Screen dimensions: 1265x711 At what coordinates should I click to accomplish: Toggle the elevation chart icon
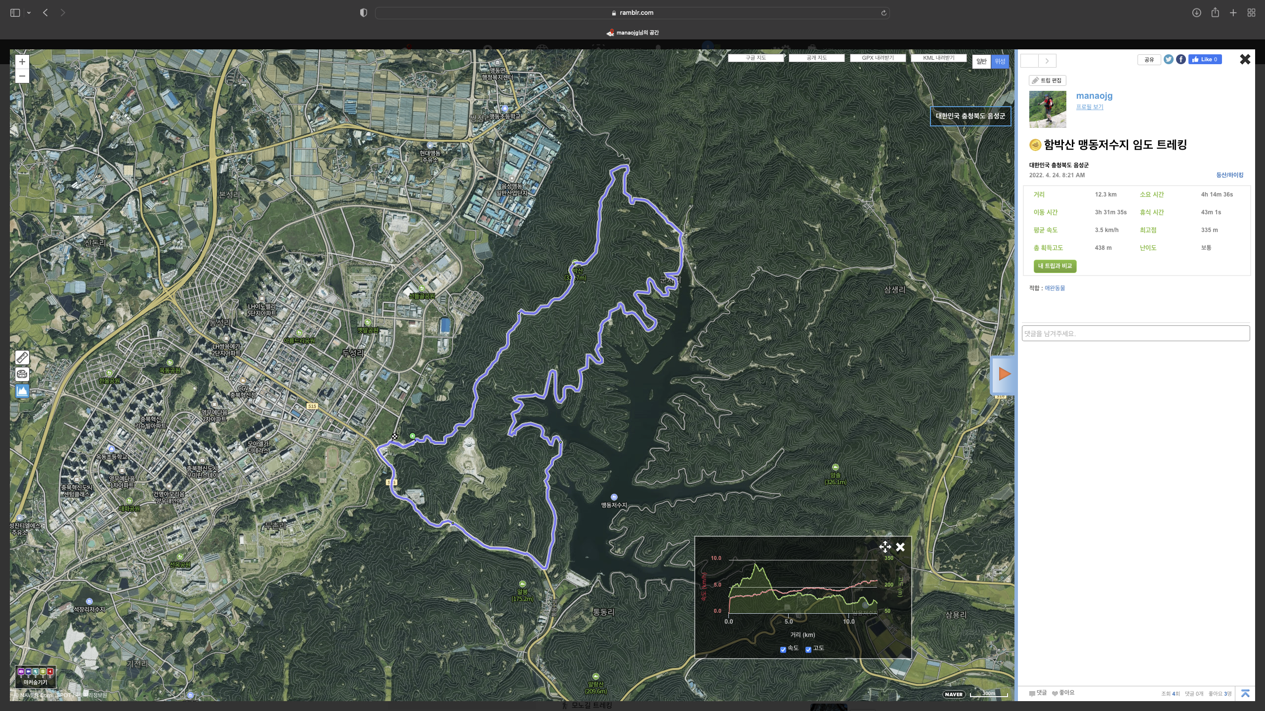pyautogui.click(x=22, y=391)
